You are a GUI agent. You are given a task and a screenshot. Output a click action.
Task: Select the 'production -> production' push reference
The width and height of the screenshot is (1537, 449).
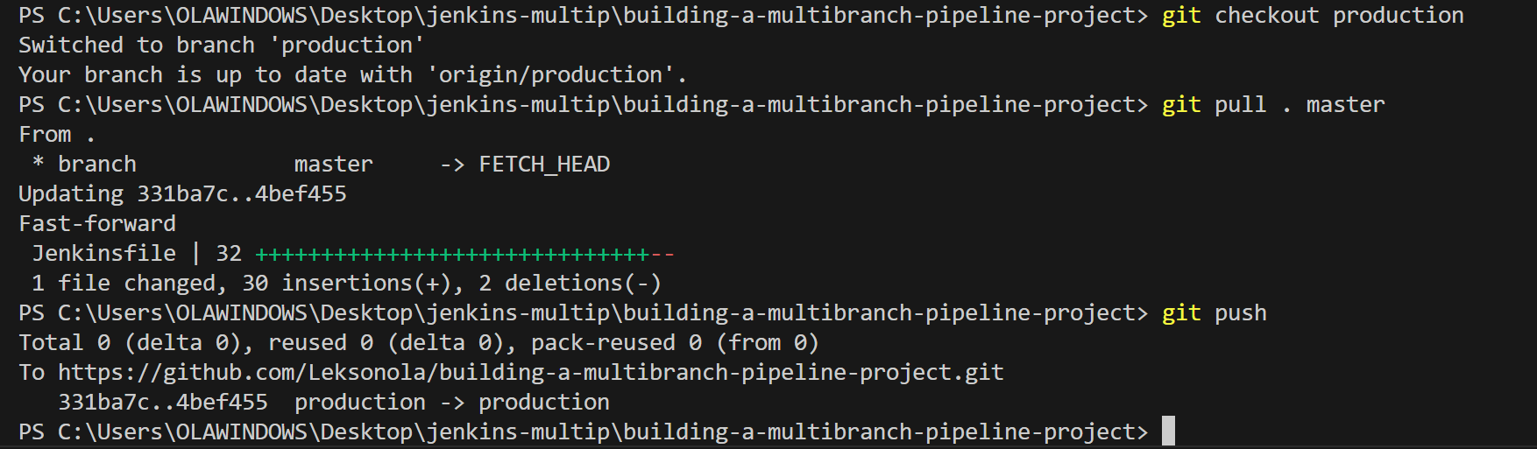pos(452,403)
